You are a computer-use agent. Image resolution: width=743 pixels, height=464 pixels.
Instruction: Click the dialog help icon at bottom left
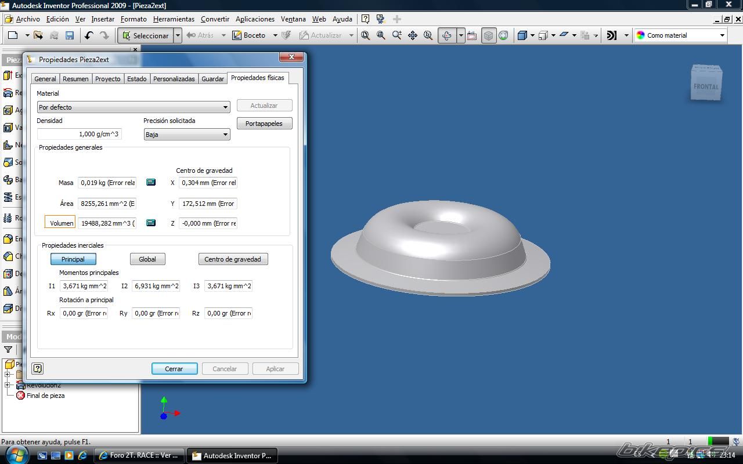pyautogui.click(x=38, y=368)
